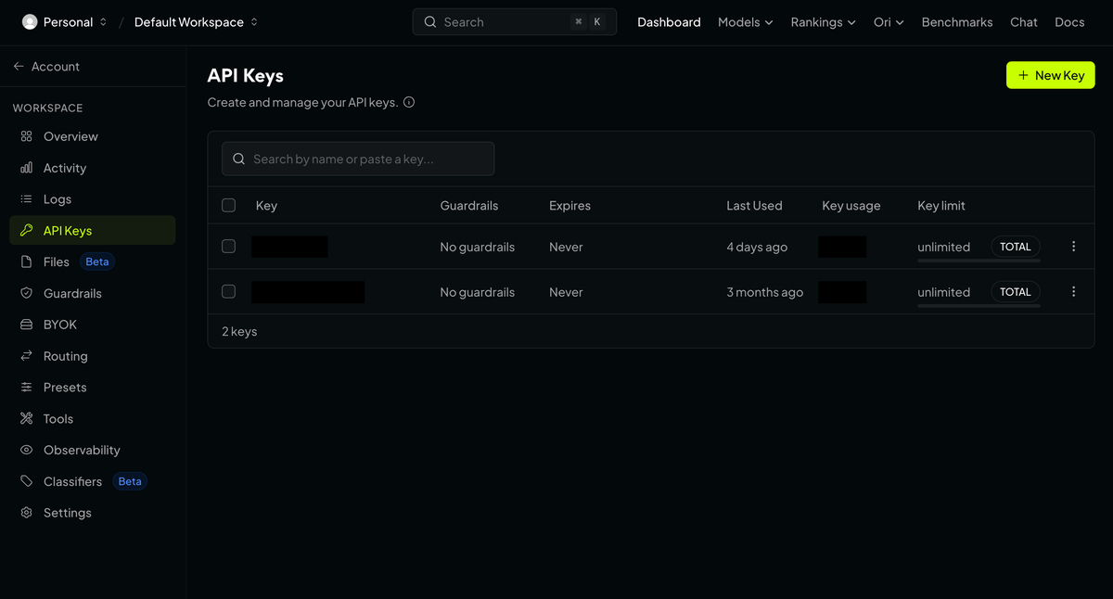Click the Observability eye icon

pos(26,450)
